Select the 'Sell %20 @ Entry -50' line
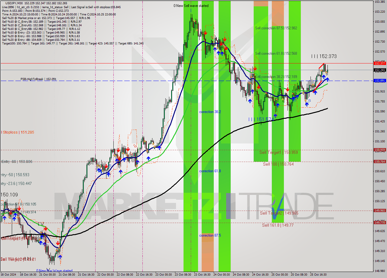This screenshot has height=278, width=387. [x=41, y=36]
